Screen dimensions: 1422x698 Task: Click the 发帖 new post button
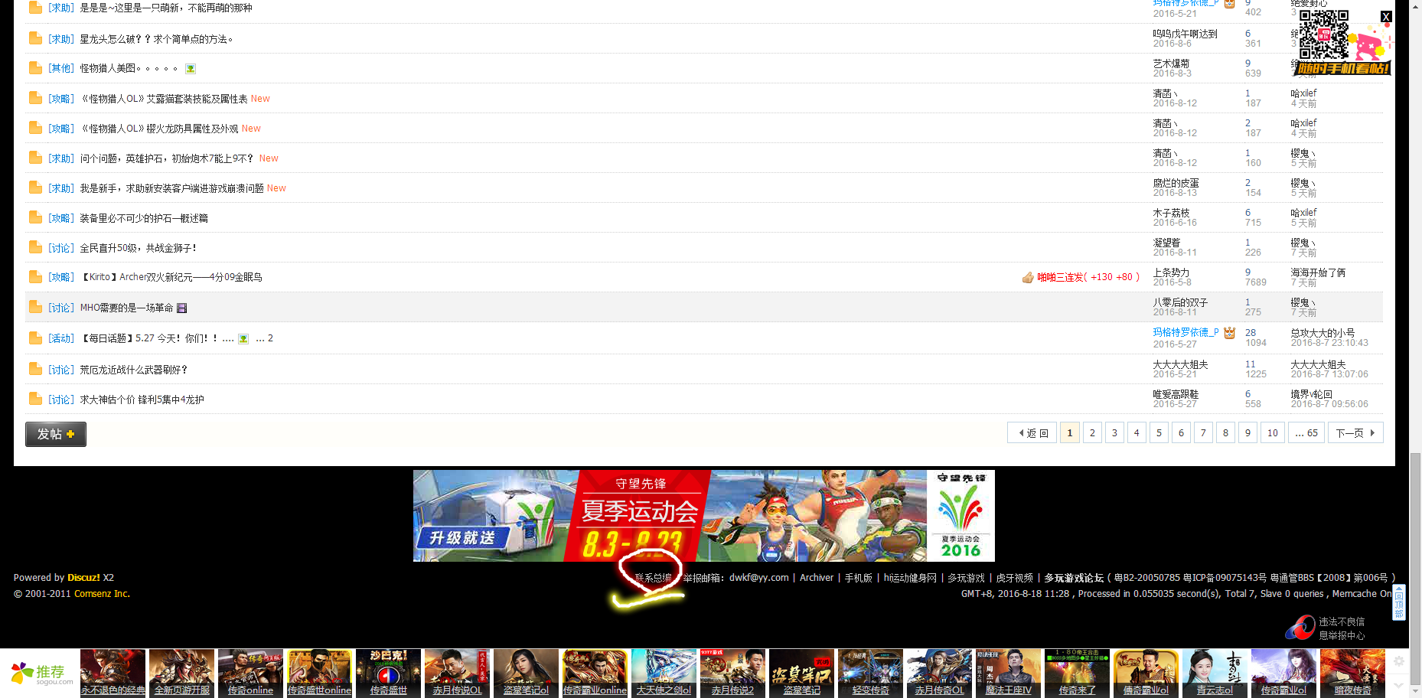(56, 434)
